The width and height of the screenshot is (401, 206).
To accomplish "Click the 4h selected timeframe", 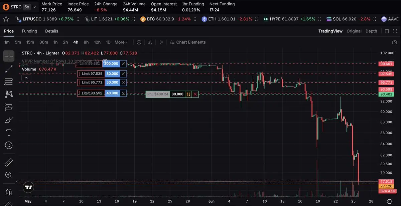I will point(76,42).
